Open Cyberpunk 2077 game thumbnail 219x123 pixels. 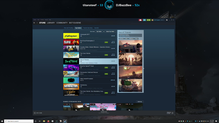tap(71, 36)
